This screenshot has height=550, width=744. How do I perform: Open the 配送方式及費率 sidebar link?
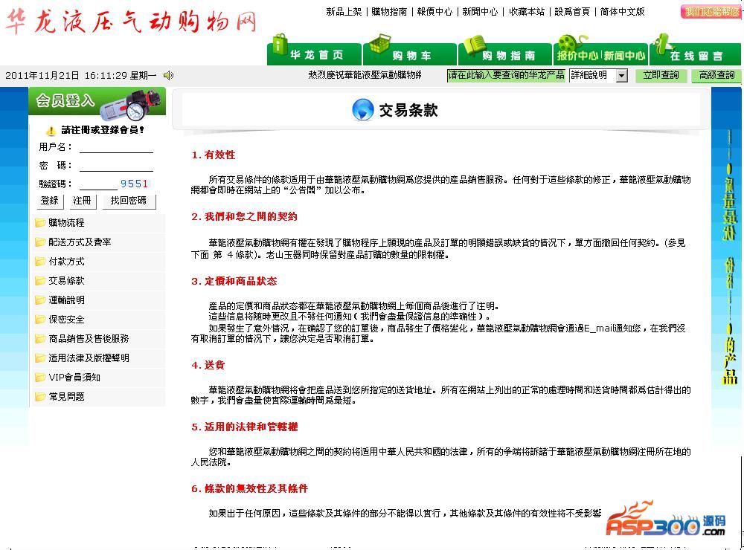pyautogui.click(x=80, y=242)
